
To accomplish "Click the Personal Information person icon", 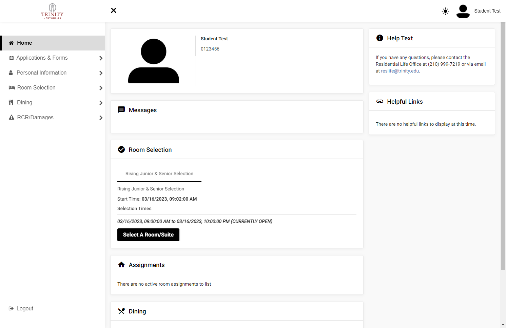I will (x=11, y=73).
